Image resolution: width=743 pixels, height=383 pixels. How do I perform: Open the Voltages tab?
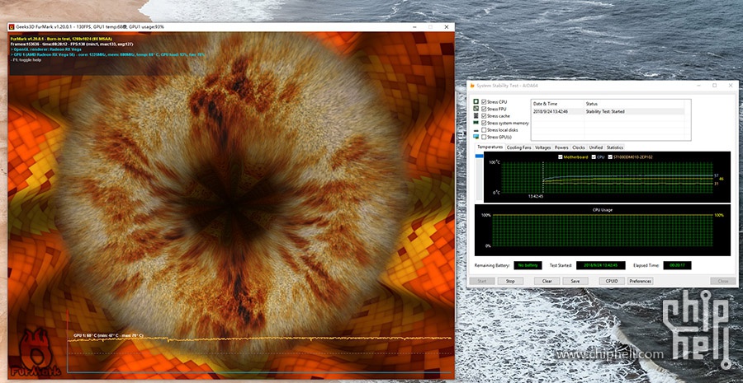(543, 147)
